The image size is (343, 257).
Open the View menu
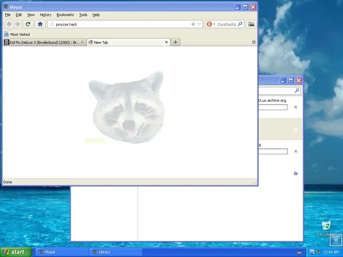pos(31,15)
